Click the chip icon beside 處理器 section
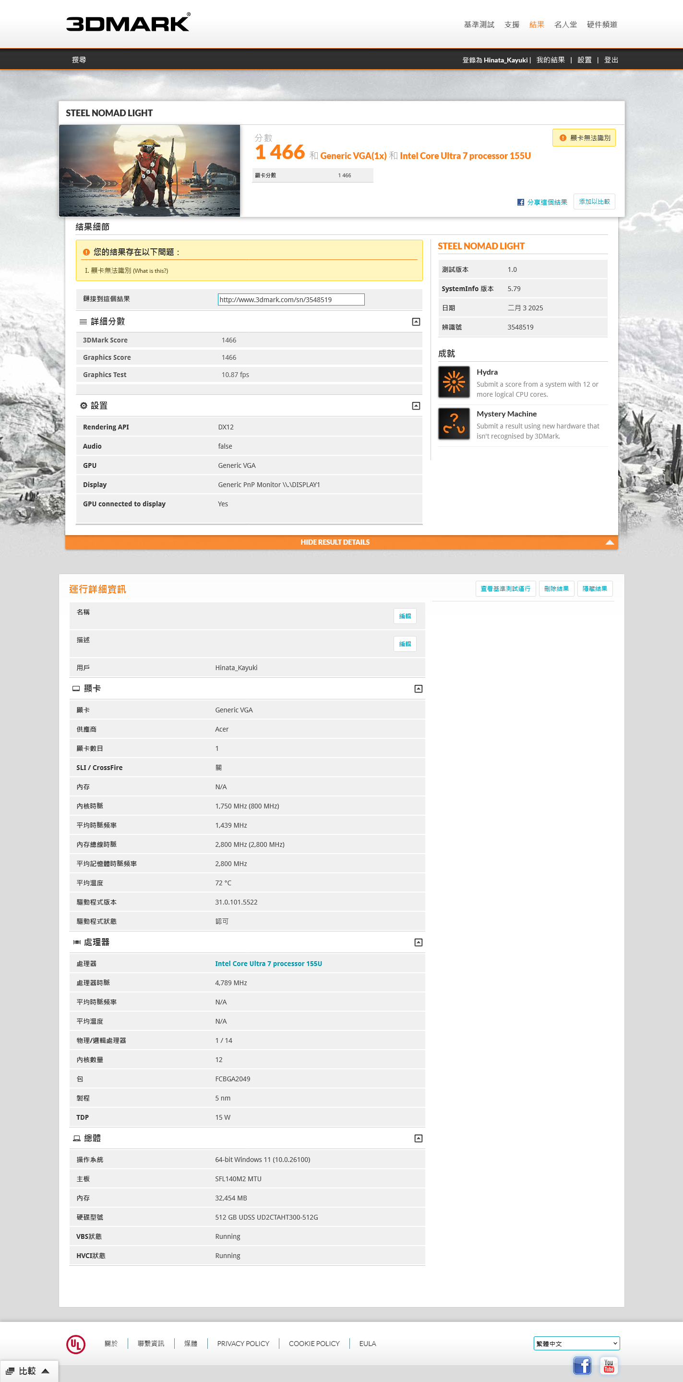The image size is (683, 1382). (77, 942)
